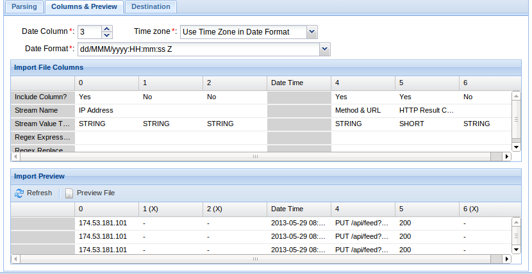The width and height of the screenshot is (532, 274).
Task: Open the Time zone dropdown
Action: [x=312, y=31]
